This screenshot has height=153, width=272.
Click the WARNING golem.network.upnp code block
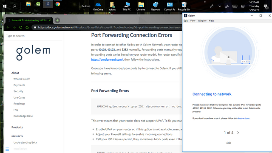click(137, 107)
